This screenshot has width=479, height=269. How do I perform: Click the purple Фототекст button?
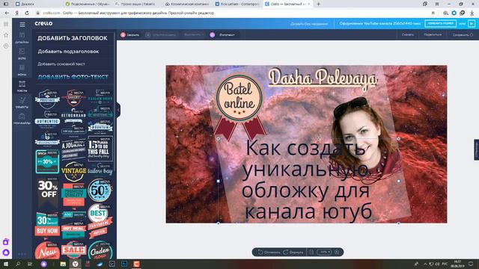(x=222, y=35)
